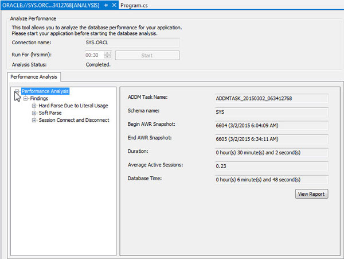
Task: Open the Performance Analysis tab
Action: (34, 77)
